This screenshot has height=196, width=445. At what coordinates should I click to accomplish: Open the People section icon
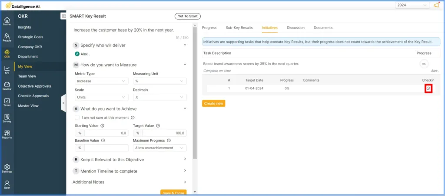pos(7,37)
